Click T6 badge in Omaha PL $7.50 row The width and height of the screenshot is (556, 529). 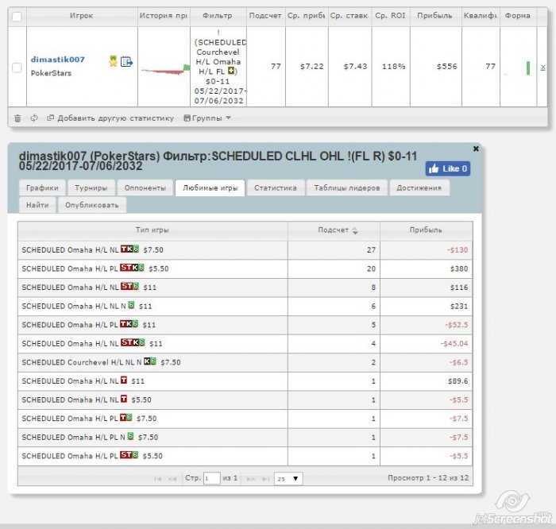click(x=126, y=418)
